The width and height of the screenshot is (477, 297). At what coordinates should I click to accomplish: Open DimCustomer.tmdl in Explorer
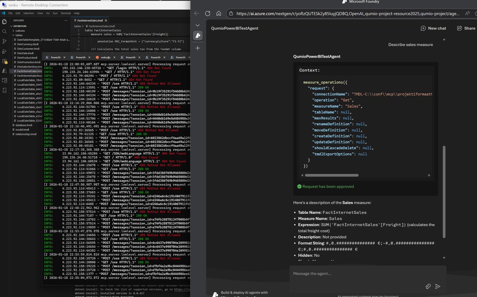click(28, 49)
